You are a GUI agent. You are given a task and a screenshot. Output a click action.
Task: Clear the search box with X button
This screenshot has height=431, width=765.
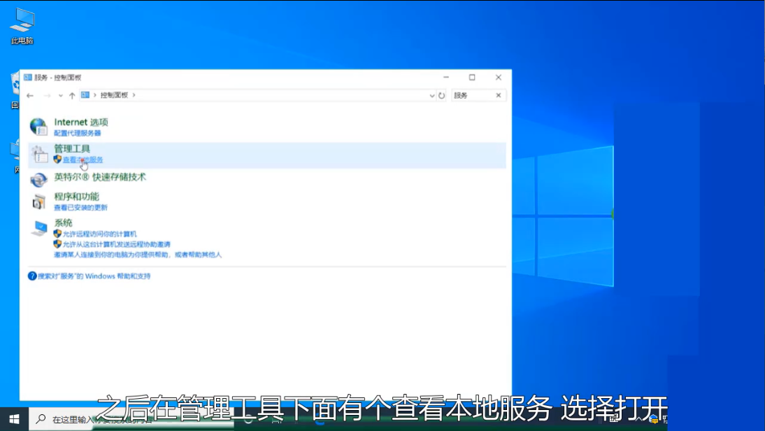pyautogui.click(x=499, y=95)
